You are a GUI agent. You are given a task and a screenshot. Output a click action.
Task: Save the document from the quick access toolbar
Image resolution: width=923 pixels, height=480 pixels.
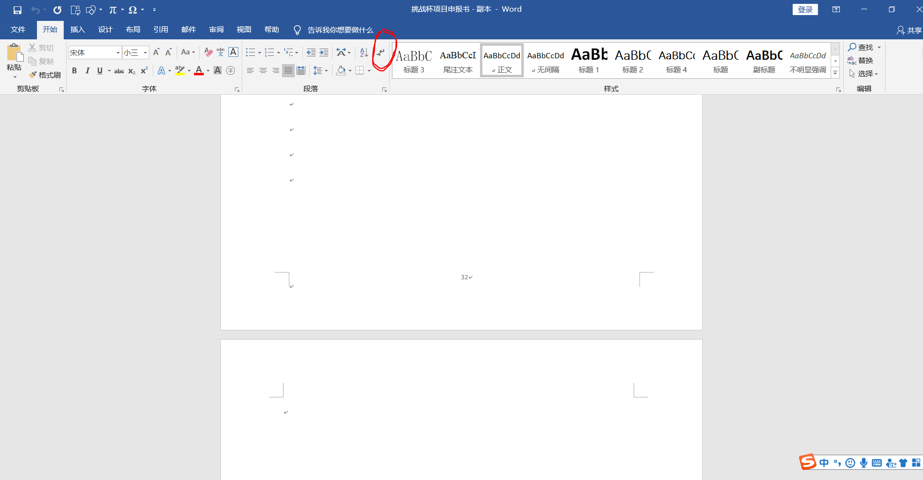(18, 10)
